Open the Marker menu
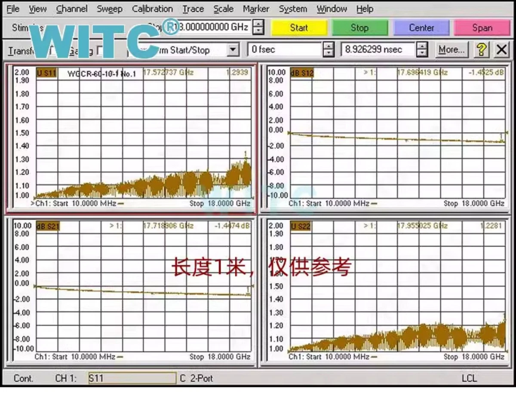Image resolution: width=516 pixels, height=393 pixels. [256, 9]
